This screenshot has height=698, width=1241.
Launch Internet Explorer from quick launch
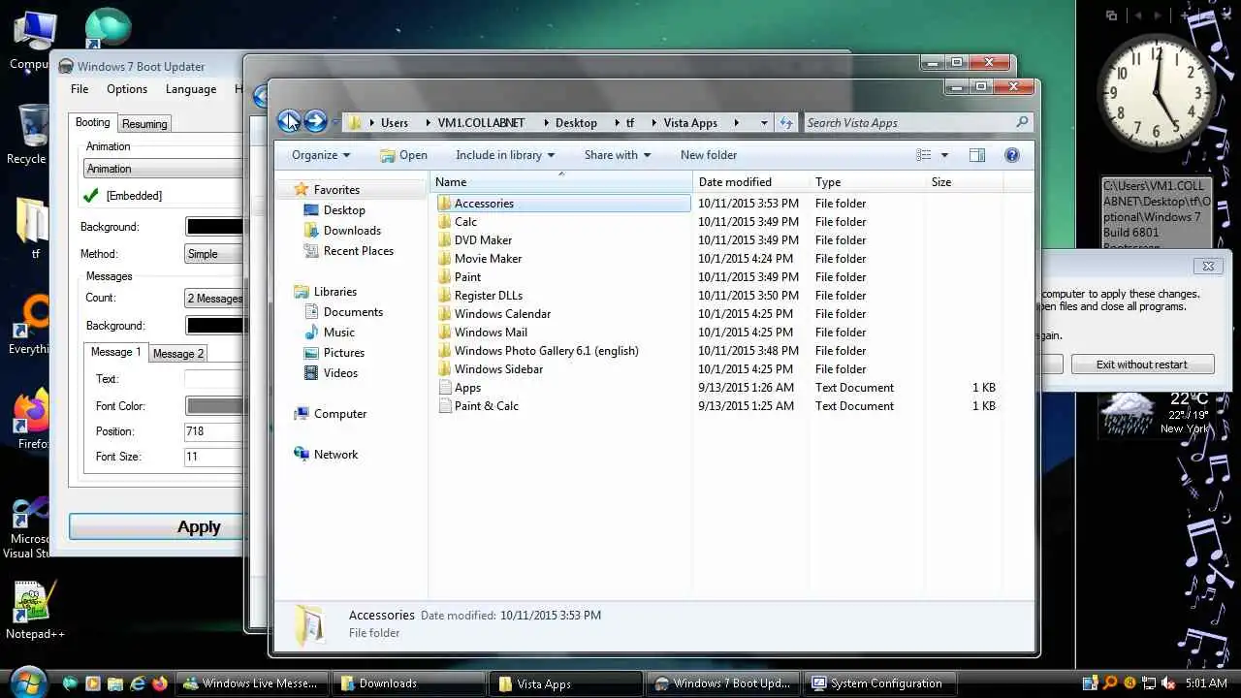click(x=137, y=682)
